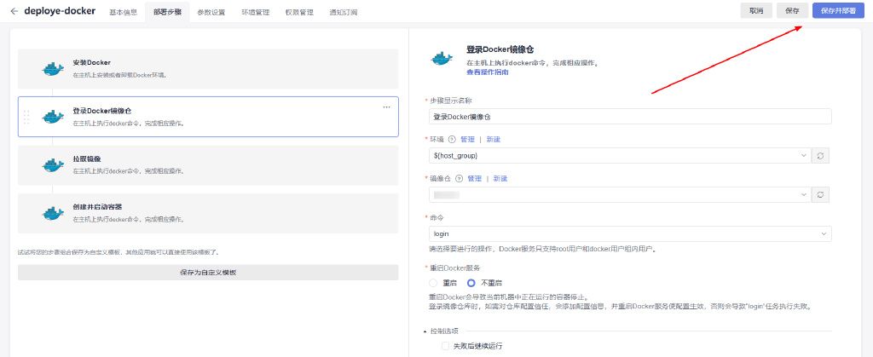
Task: Go back using the left arrow icon
Action: point(14,11)
